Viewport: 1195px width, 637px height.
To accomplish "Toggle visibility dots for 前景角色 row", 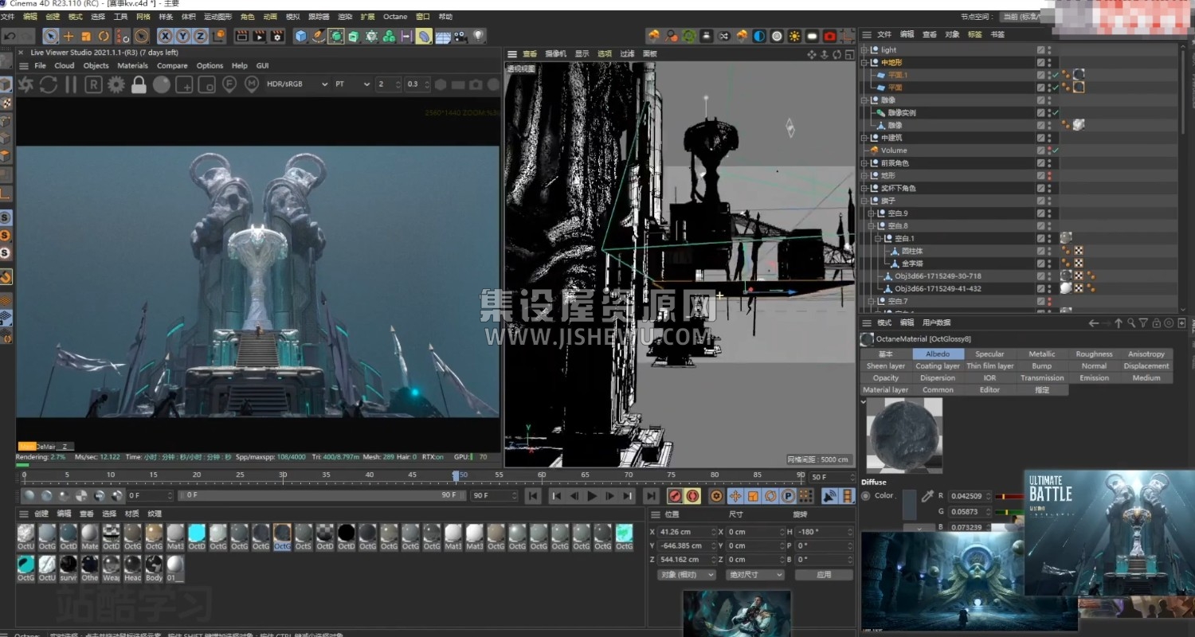I will coord(1049,163).
